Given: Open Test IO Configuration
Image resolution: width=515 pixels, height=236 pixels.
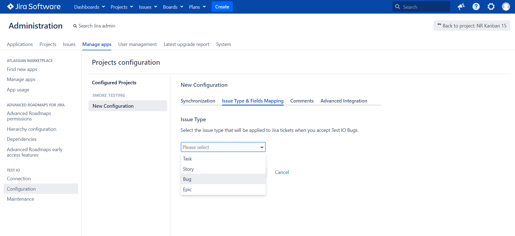Looking at the screenshot, I should click(x=41, y=189).
